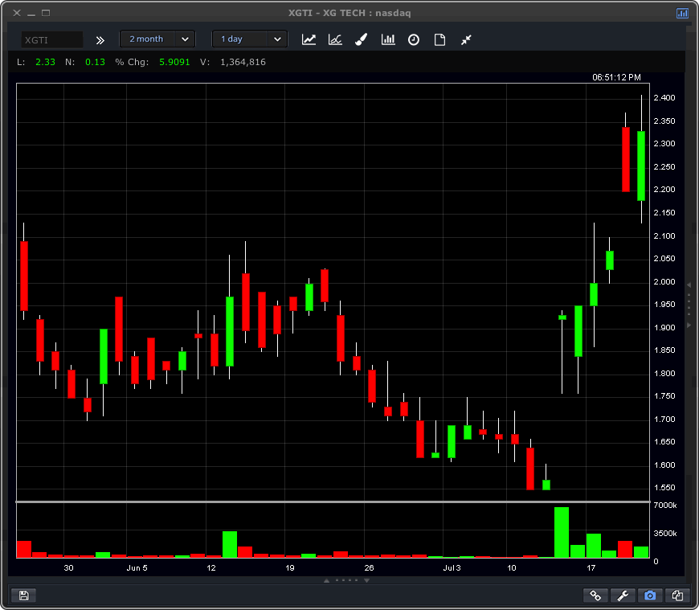Viewport: 699px width, 610px height.
Task: Click the line chart style icon
Action: [309, 39]
